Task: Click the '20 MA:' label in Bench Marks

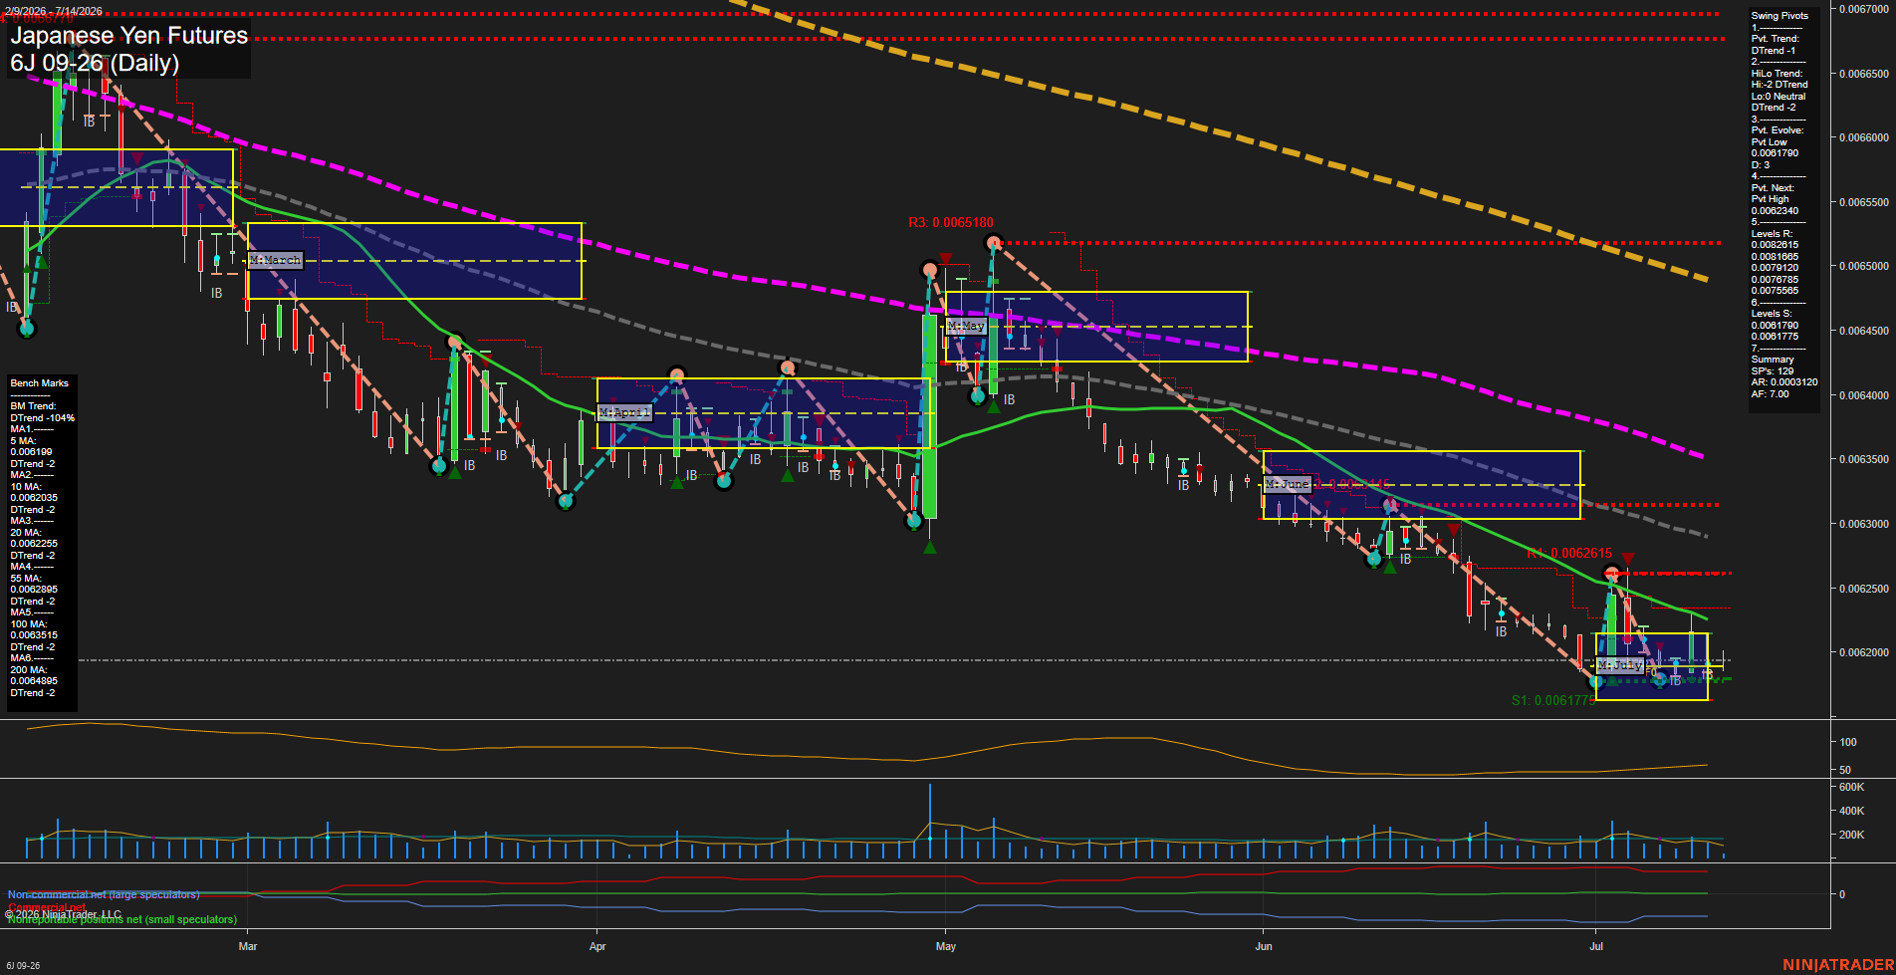Action: pos(26,533)
